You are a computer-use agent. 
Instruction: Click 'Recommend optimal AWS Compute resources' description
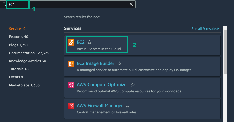pos(129,91)
